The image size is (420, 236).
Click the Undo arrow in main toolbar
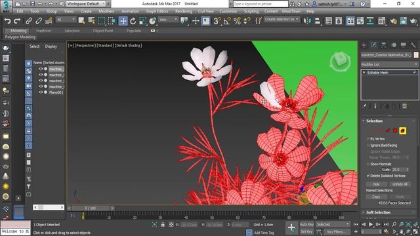(x=7, y=21)
